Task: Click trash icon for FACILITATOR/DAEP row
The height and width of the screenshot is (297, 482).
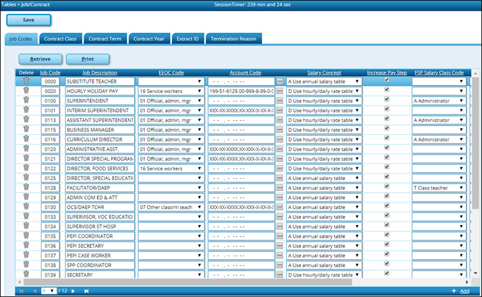Action: tap(26, 187)
